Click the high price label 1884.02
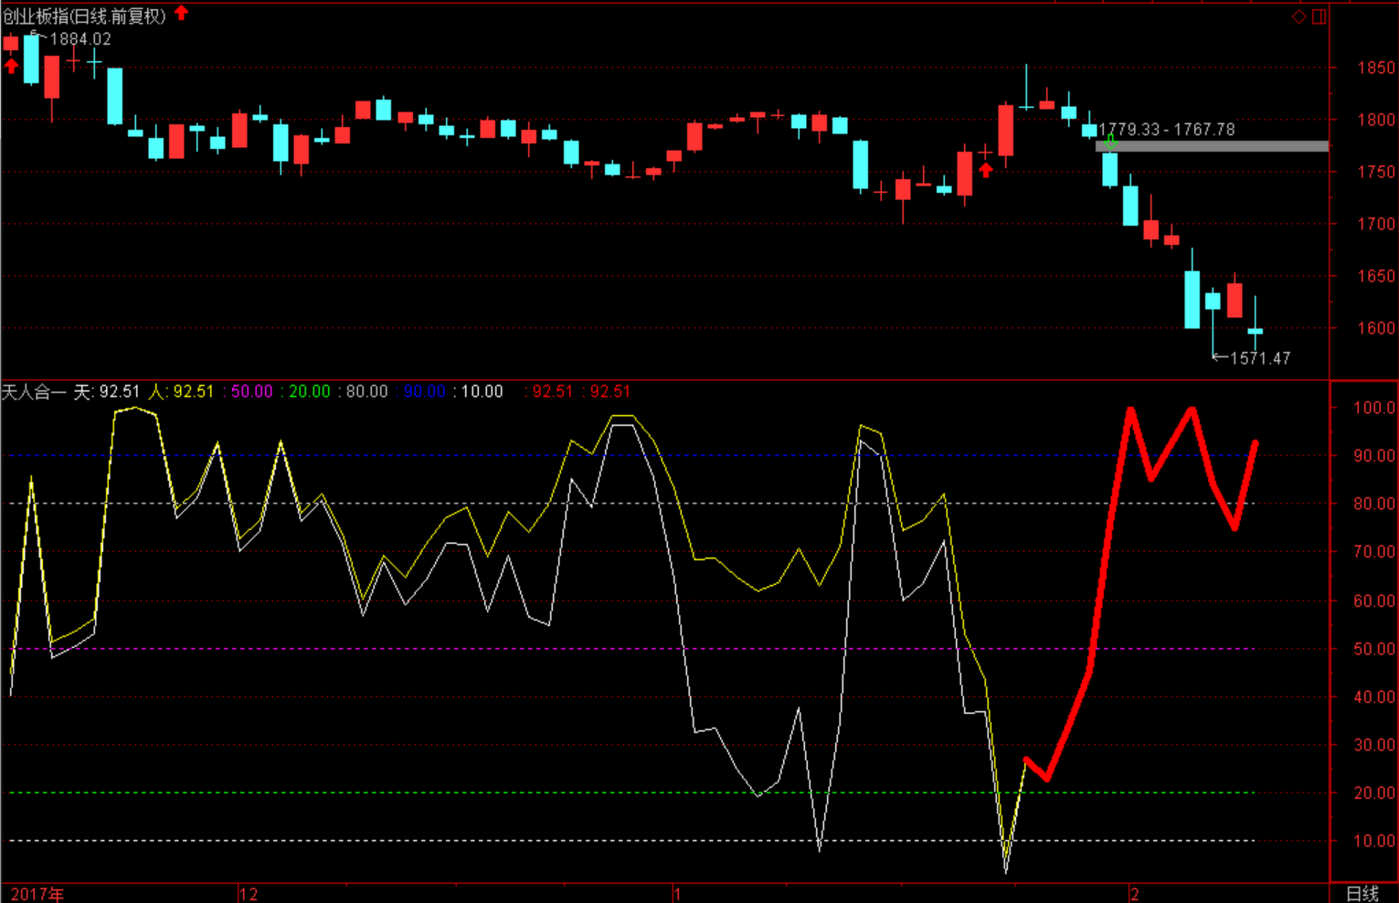The image size is (1399, 903). tap(80, 39)
